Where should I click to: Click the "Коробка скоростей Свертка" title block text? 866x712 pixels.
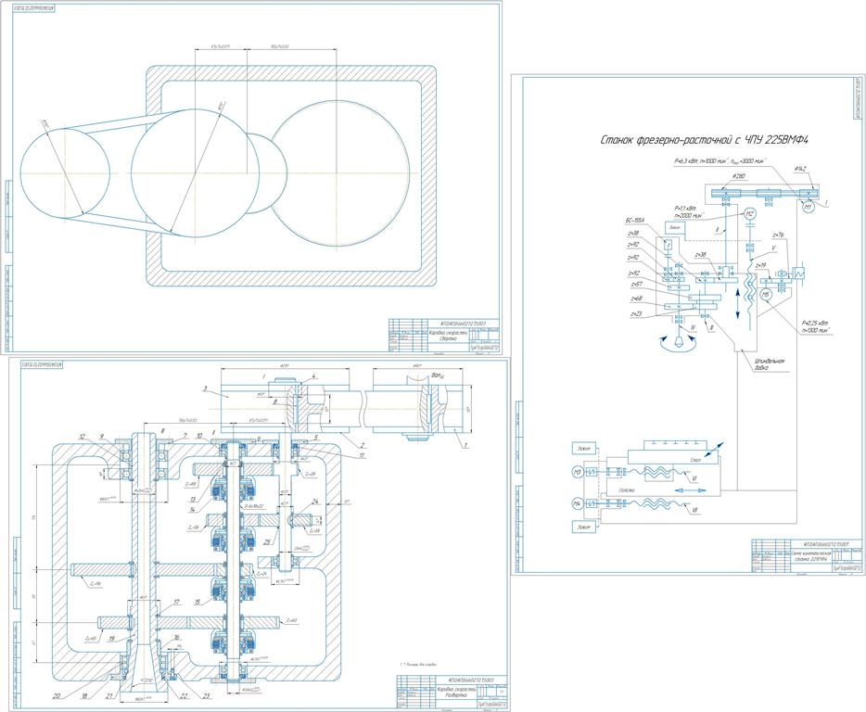click(x=449, y=336)
